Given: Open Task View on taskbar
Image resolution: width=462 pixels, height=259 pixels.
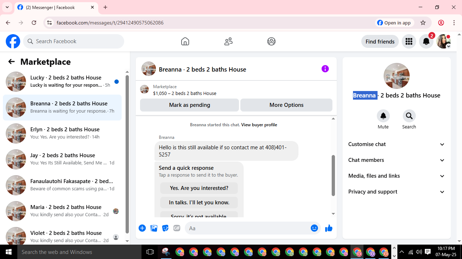Looking at the screenshot, I should coord(150,252).
